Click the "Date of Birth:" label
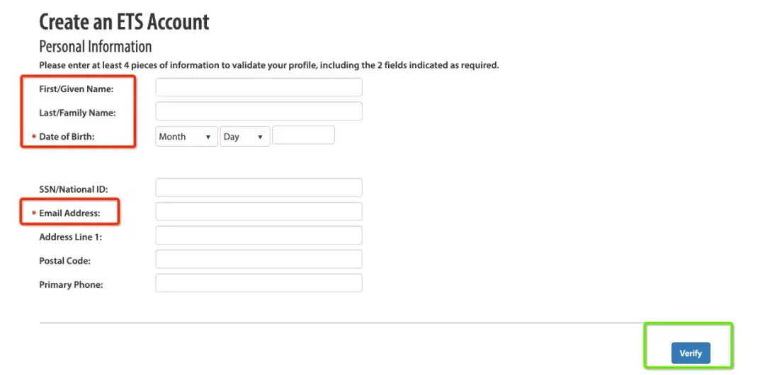The height and width of the screenshot is (375, 765). [67, 137]
